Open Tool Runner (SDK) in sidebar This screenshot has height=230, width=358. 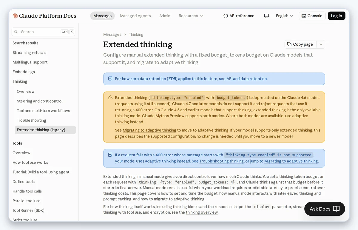point(28,210)
